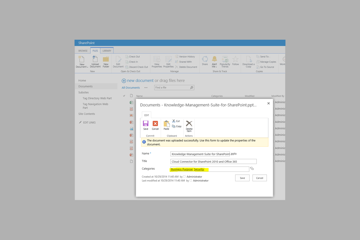The image size is (360, 240).
Task: Click the Cut scissors icon
Action: click(x=174, y=121)
